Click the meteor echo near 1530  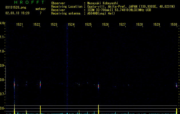tap(177, 85)
